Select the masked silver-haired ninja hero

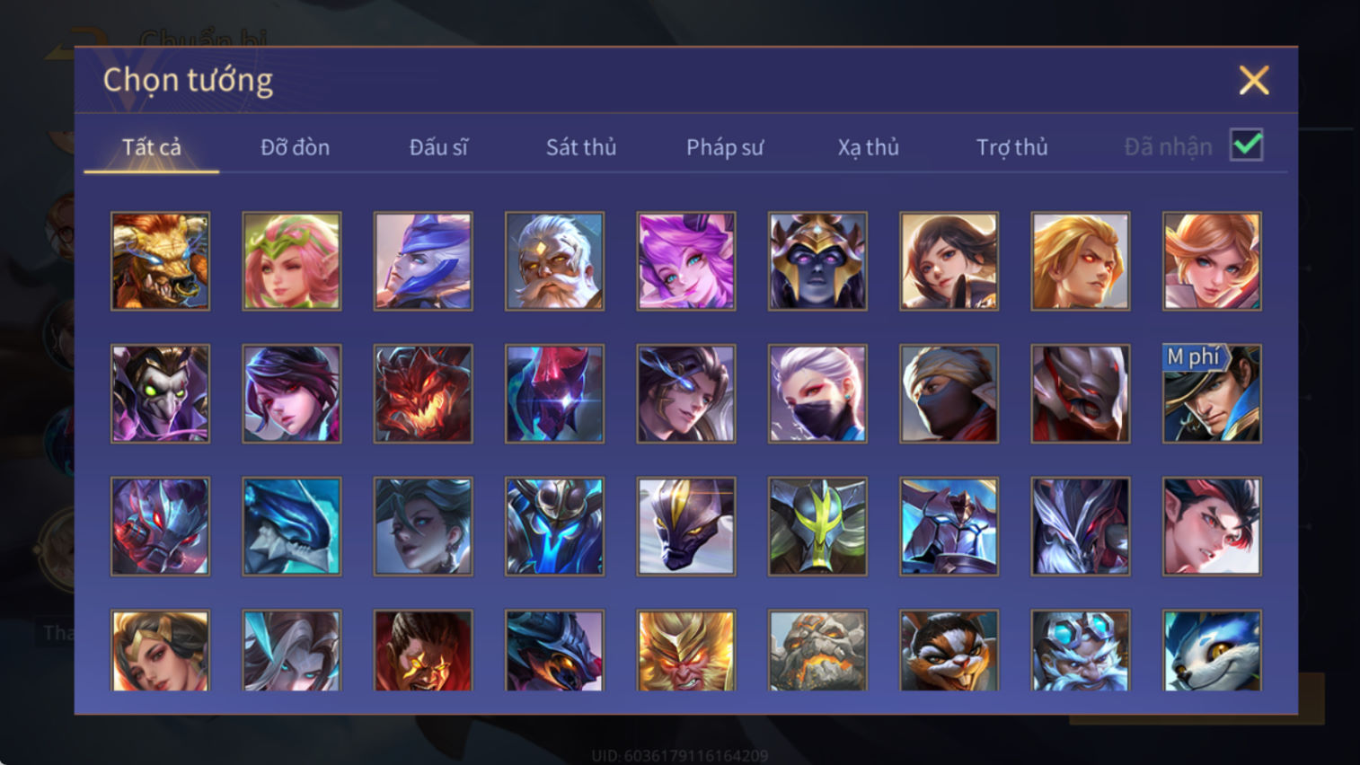click(x=817, y=393)
